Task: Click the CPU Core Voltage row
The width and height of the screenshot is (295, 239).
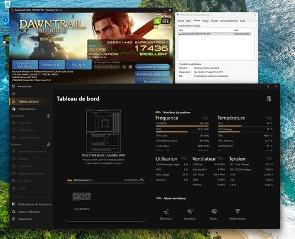Action: click(251, 164)
